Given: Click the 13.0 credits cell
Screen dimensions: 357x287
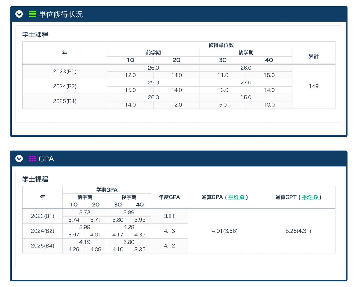Looking at the screenshot, I should point(223,90).
